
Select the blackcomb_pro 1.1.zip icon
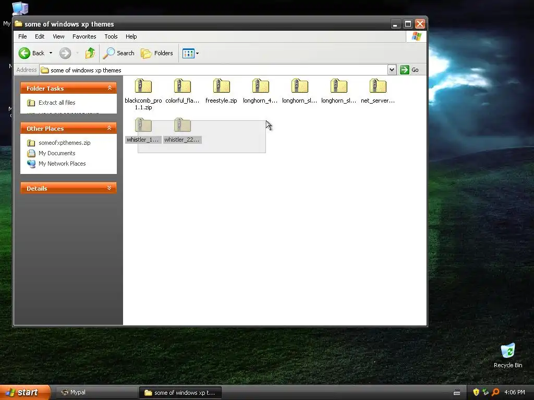click(143, 86)
